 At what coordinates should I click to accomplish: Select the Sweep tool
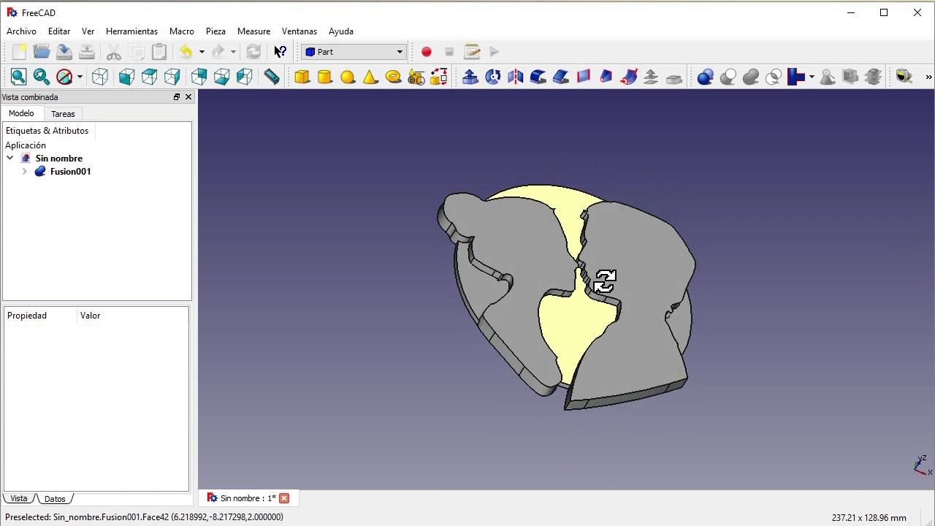pyautogui.click(x=629, y=77)
